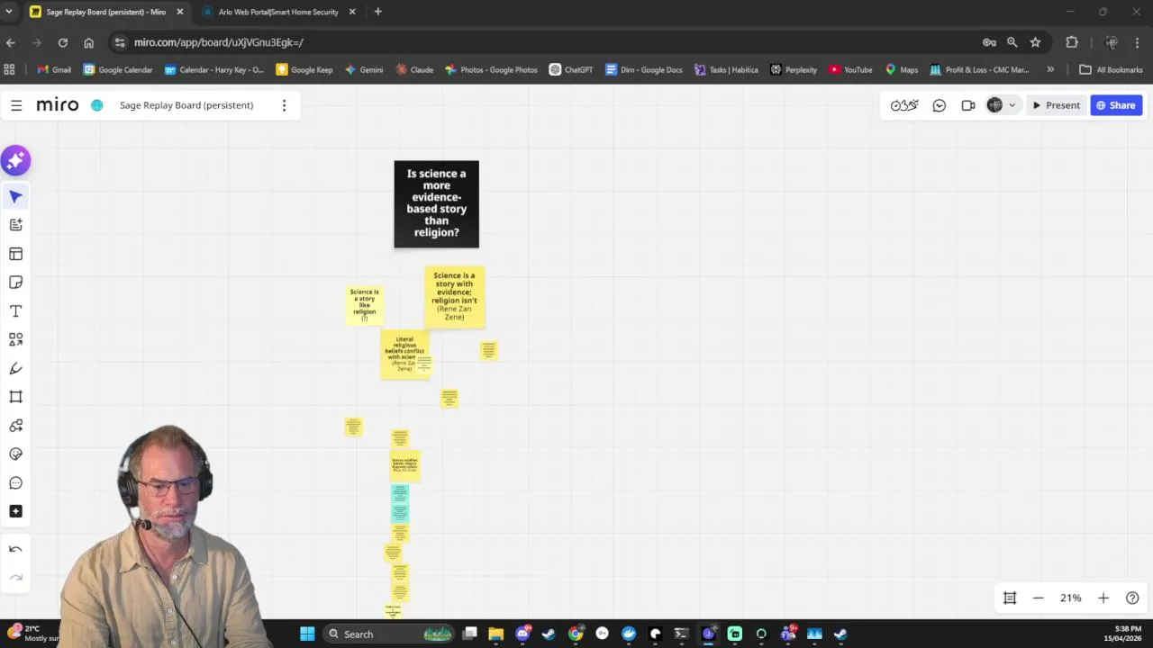Viewport: 1153px width, 648px height.
Task: Open a new browser tab
Action: click(377, 12)
